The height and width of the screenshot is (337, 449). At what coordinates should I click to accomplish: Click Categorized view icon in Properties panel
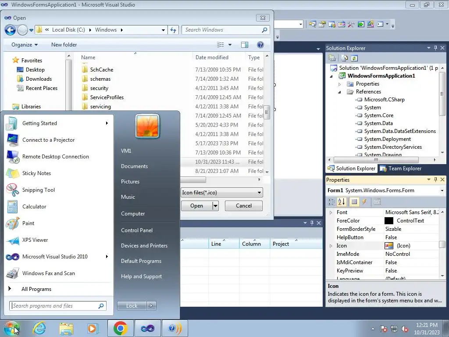point(331,202)
